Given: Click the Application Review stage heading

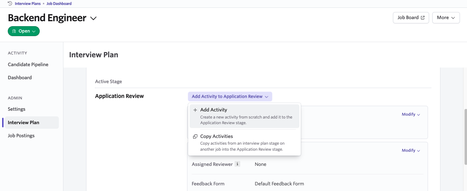Looking at the screenshot, I should (x=119, y=96).
